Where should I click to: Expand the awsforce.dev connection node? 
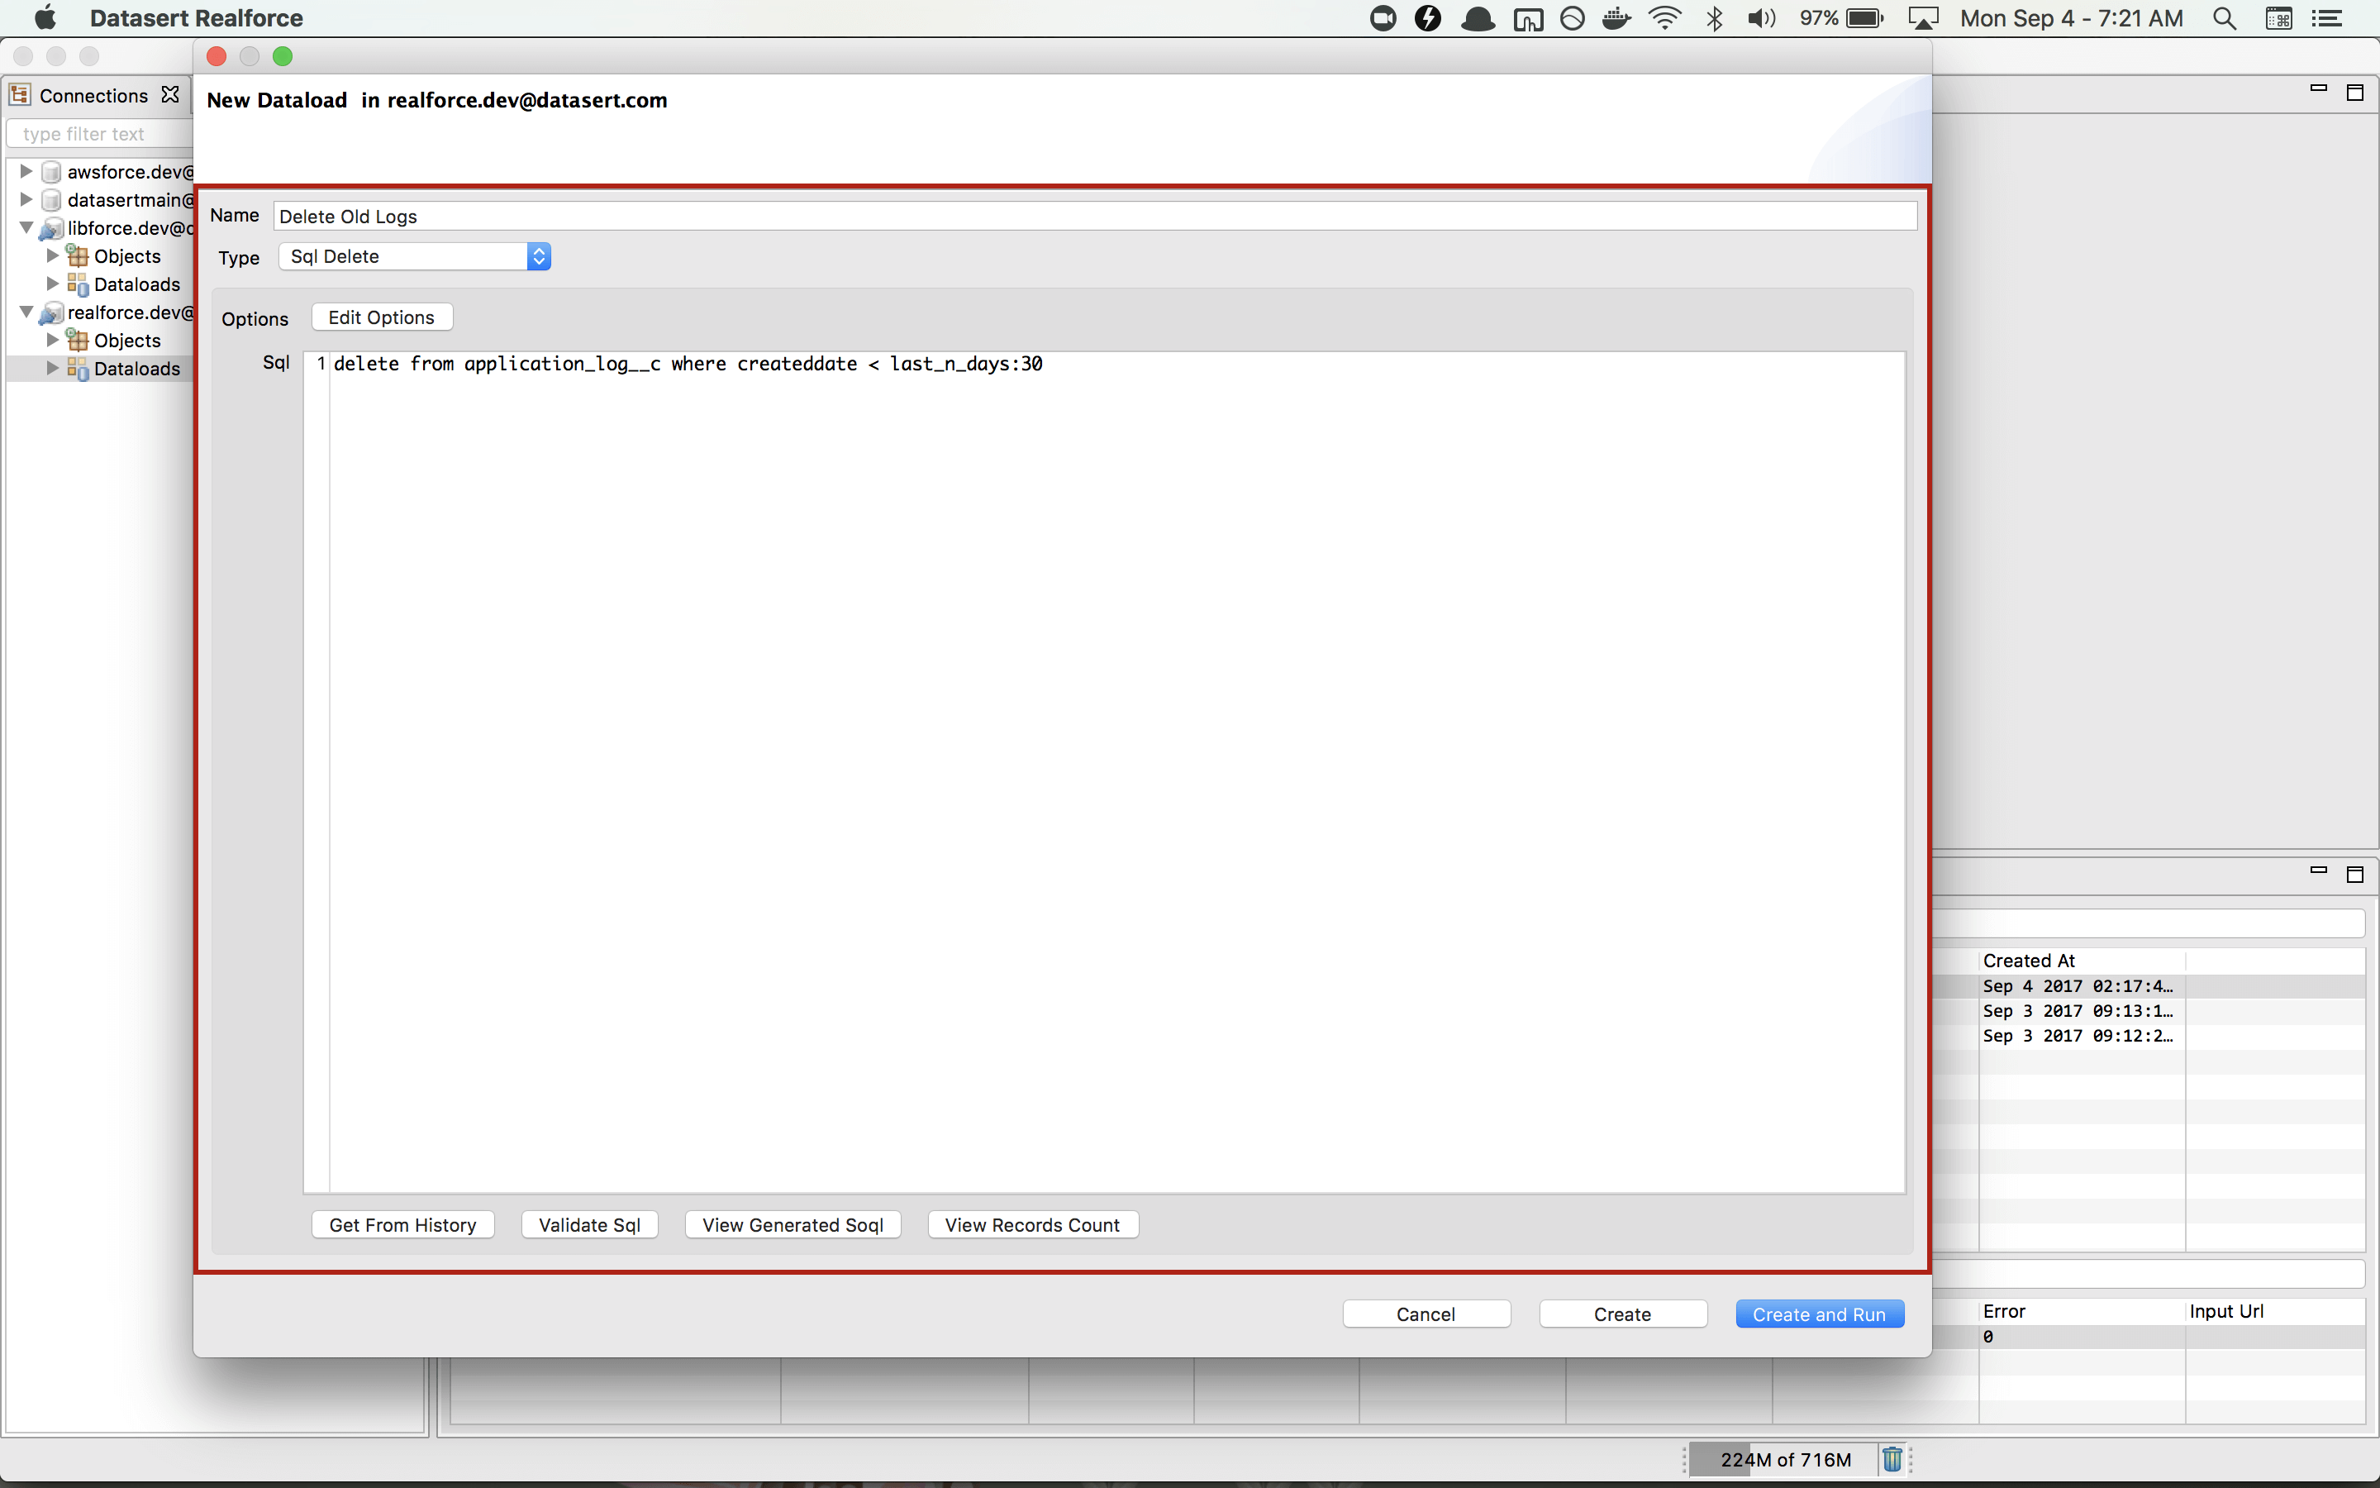(26, 171)
